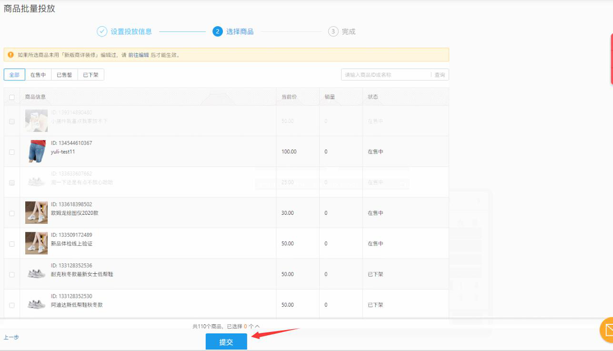Open yuli-test11 denim shorts thumbnail
The height and width of the screenshot is (351, 613).
[36, 151]
